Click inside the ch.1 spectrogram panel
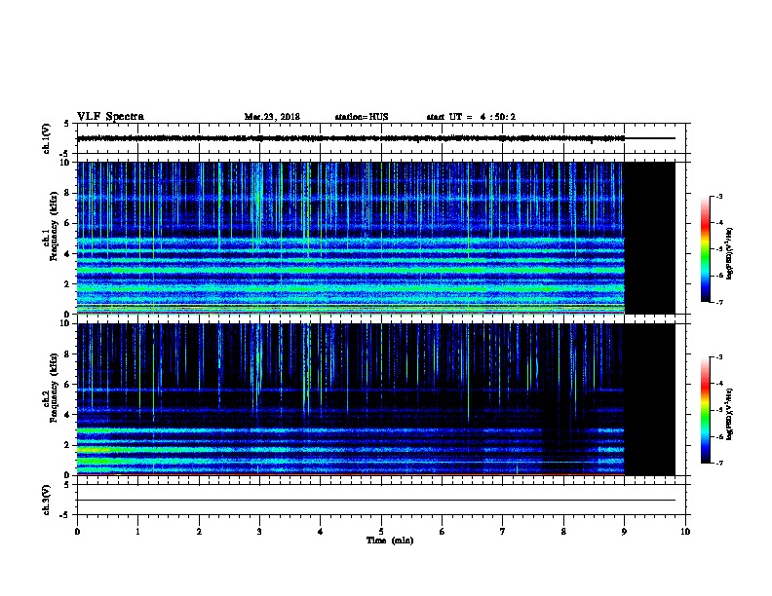The width and height of the screenshot is (772, 596). [351, 238]
